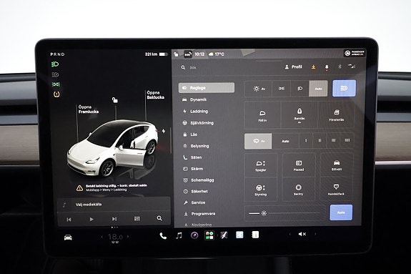Screen dimensions: 411x274
Task: Open the media equalizer icon
Action: point(137,218)
